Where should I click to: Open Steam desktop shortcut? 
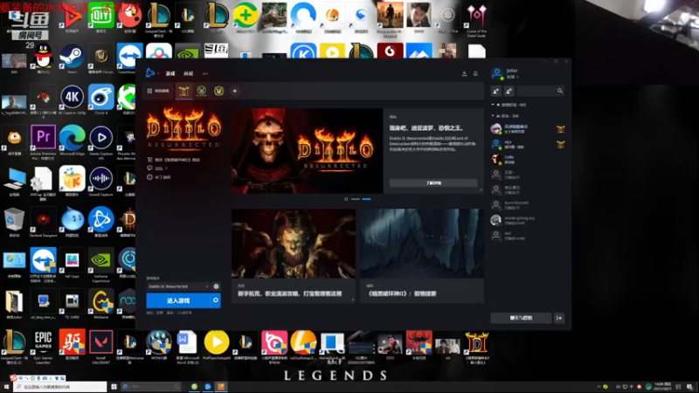[x=72, y=59]
